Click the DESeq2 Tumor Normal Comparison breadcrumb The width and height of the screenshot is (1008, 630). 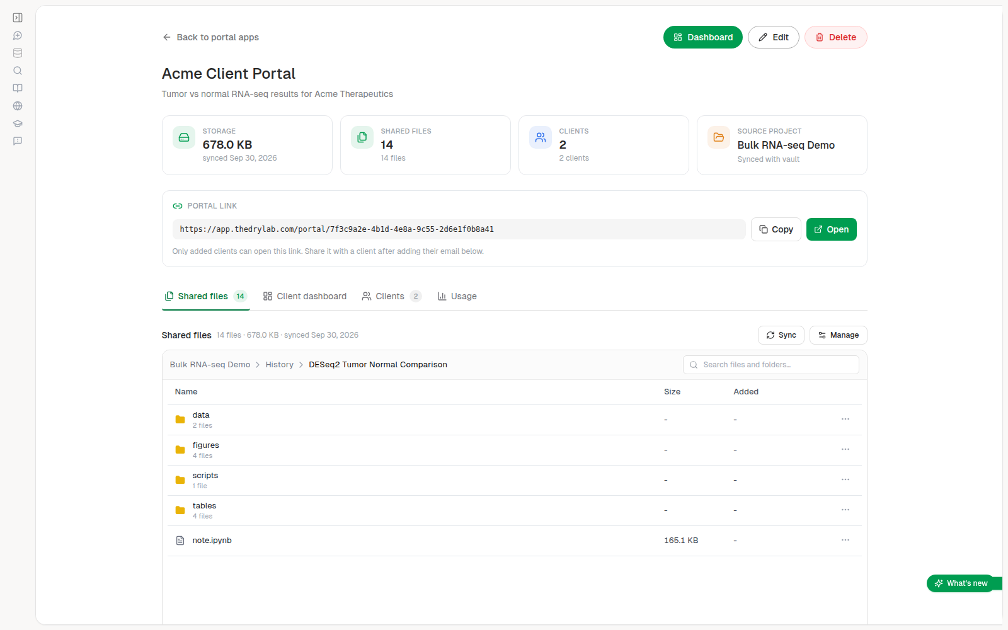(378, 365)
